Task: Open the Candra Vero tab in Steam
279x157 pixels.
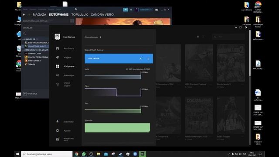Action: point(102,14)
